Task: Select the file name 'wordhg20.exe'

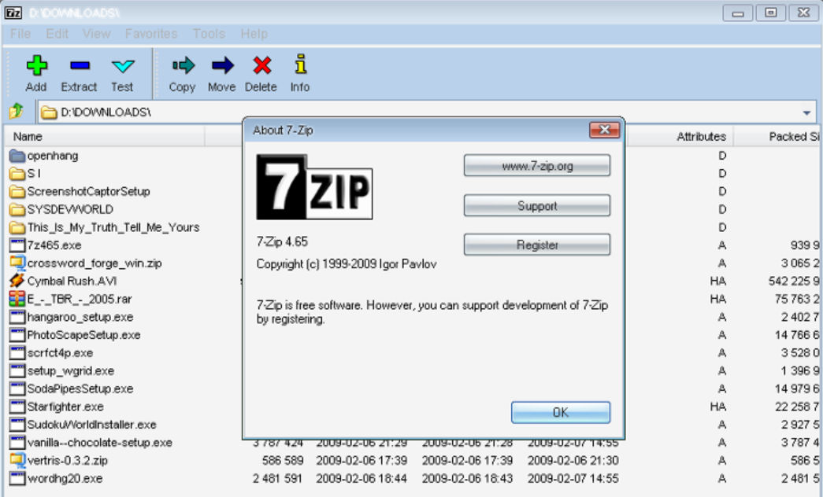Action: point(65,478)
